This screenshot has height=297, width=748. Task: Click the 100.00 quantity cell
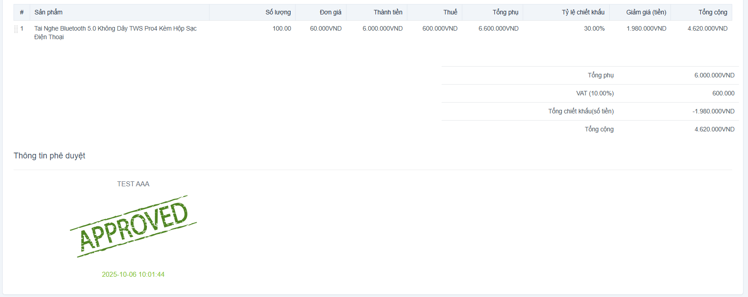(282, 28)
